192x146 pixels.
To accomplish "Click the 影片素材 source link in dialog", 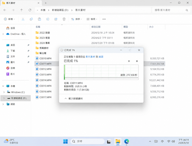I will click(x=90, y=57).
